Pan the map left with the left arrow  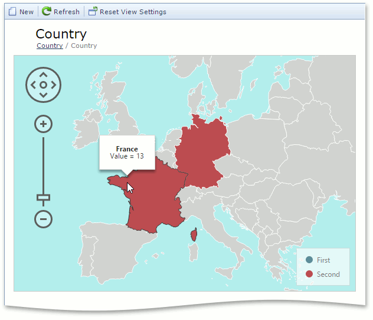coord(33,85)
